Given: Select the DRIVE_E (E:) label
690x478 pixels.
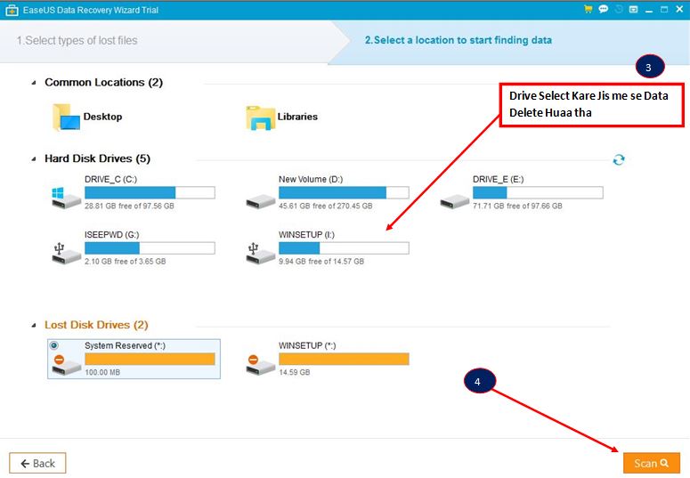Looking at the screenshot, I should pos(499,179).
